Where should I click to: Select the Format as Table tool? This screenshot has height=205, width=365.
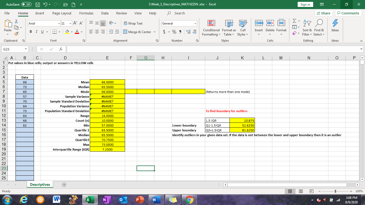coord(229,28)
